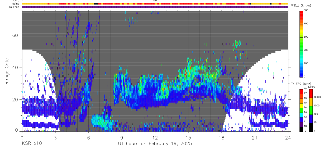The image size is (324, 149).
Task: Click the '151' CPID value above the plot
Action: (x=155, y=1)
